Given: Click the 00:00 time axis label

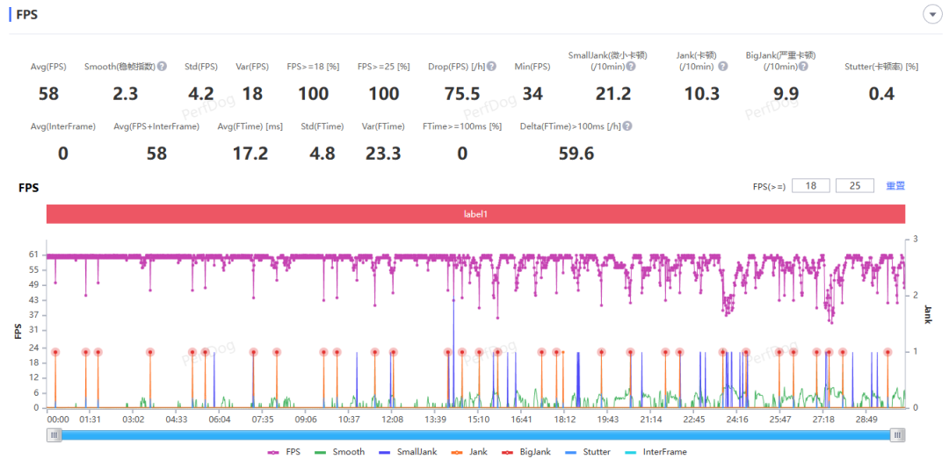Looking at the screenshot, I should [x=57, y=420].
